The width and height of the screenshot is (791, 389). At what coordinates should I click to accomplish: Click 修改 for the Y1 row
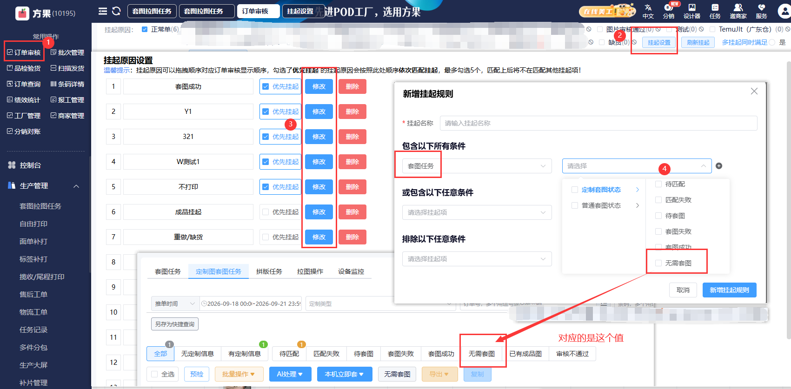(x=319, y=112)
